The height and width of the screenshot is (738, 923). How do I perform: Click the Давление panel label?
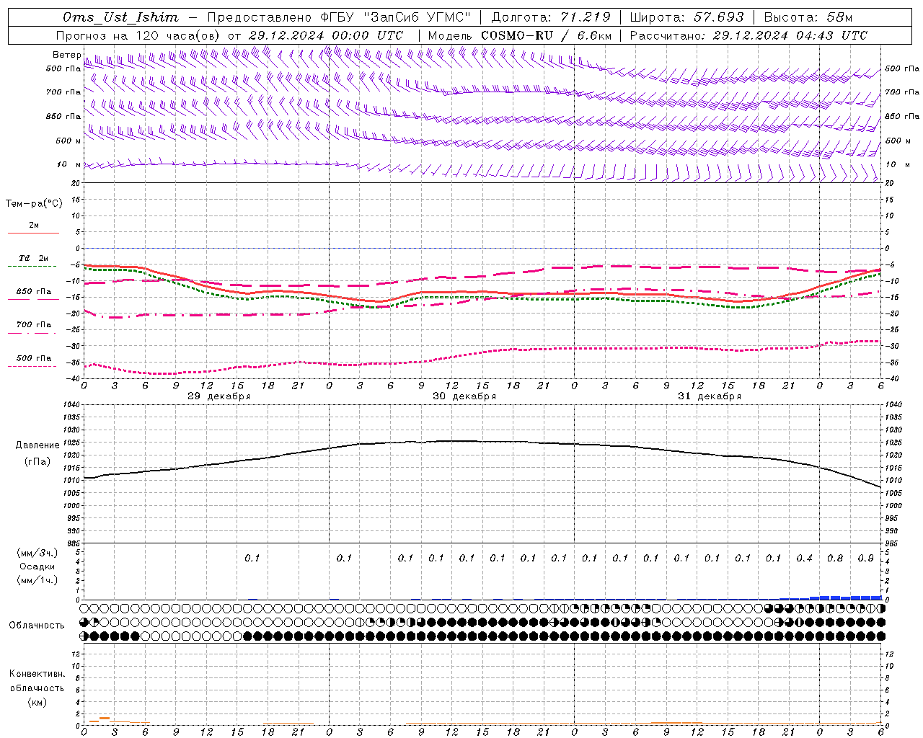(x=37, y=445)
